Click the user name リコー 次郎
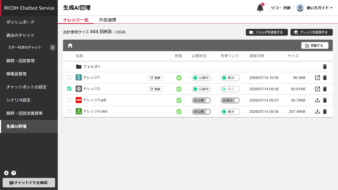Viewport: 338px width, 190px height. pyautogui.click(x=281, y=8)
